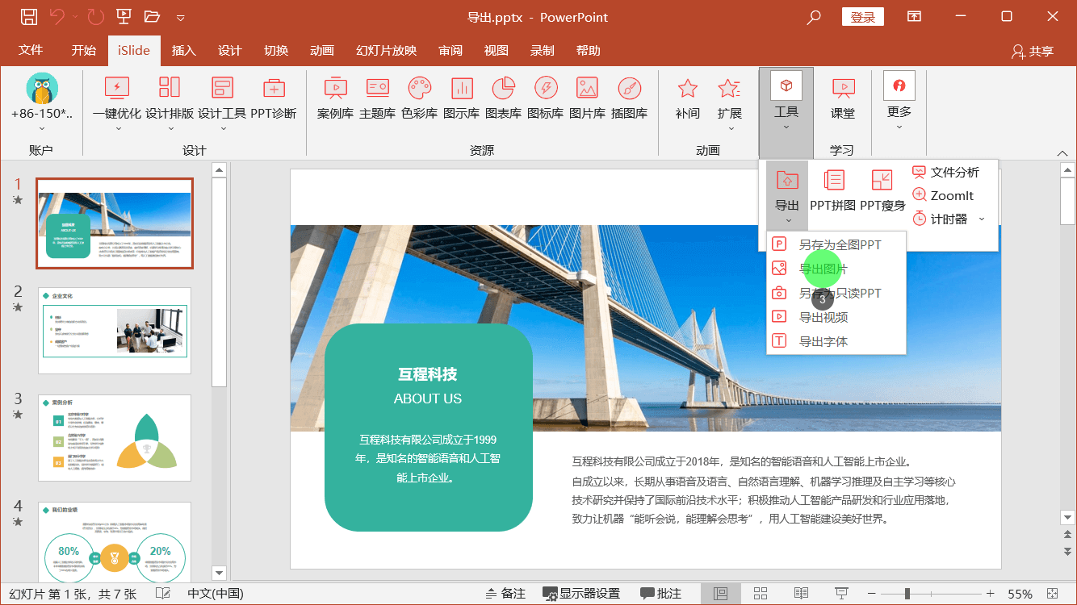
Task: Open Ribbon Display Options icon
Action: tap(915, 17)
